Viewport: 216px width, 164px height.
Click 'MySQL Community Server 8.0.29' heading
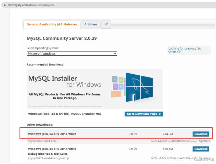(62, 38)
